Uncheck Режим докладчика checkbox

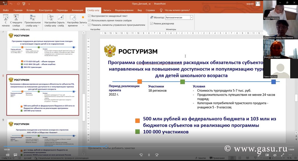coord(152,23)
